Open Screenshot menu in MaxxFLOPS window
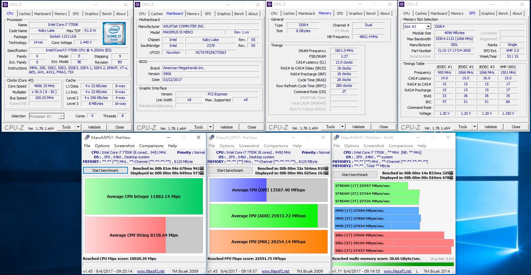The image size is (531, 275). tap(249, 146)
